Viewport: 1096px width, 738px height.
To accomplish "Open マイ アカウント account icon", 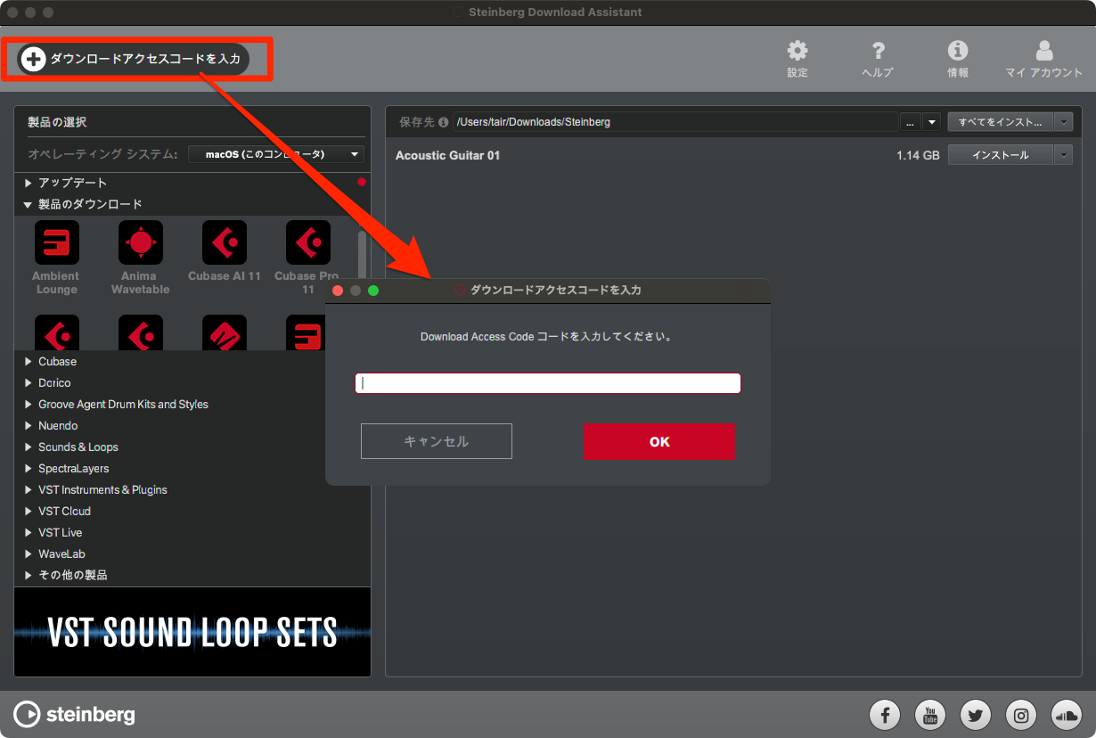I will coord(1044,52).
